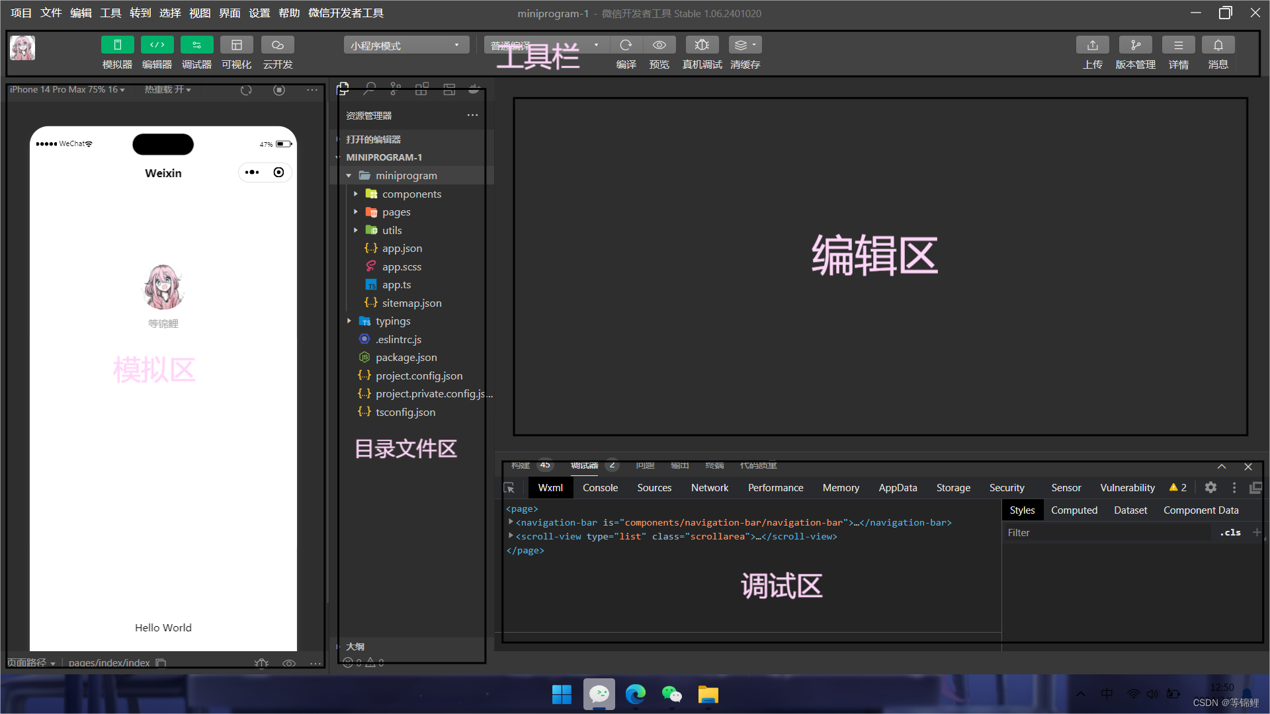Click the .cls button in Styles

(1230, 532)
